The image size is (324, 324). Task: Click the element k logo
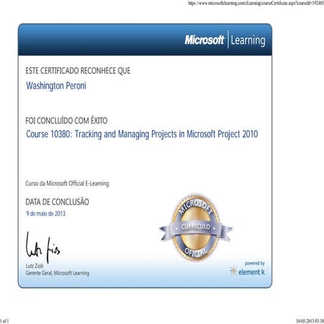[x=247, y=272]
